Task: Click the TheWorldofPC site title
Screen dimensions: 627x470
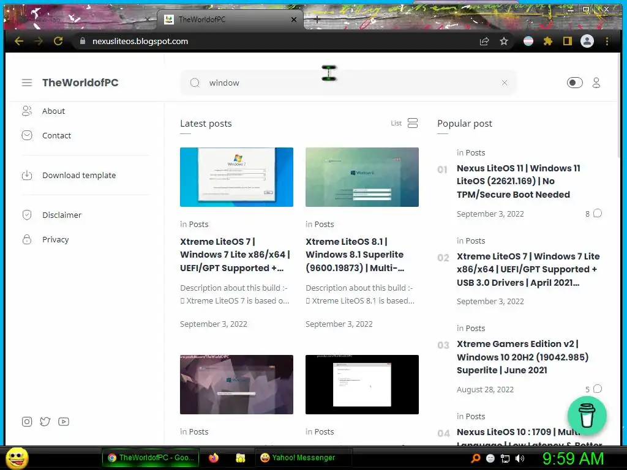Action: [x=80, y=83]
